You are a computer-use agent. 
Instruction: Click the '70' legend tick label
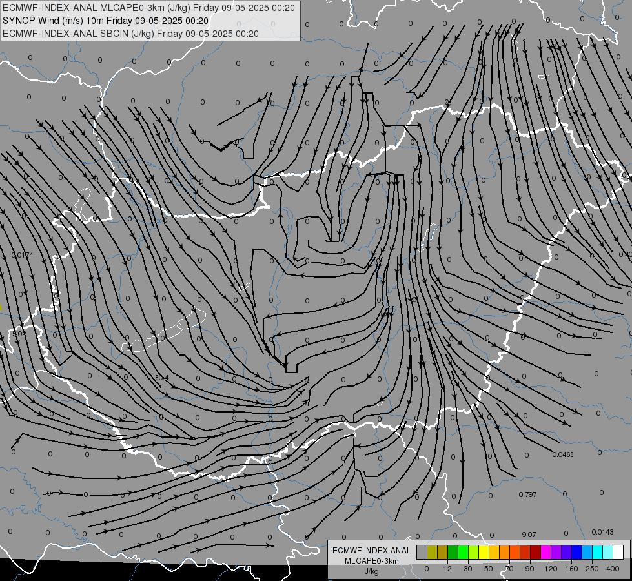click(509, 569)
